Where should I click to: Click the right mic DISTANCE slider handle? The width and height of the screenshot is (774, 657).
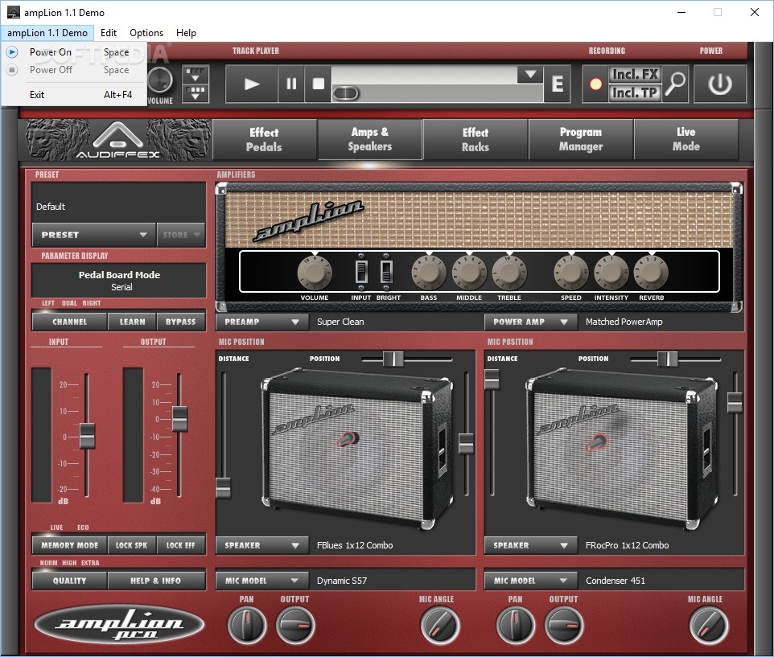pos(492,379)
